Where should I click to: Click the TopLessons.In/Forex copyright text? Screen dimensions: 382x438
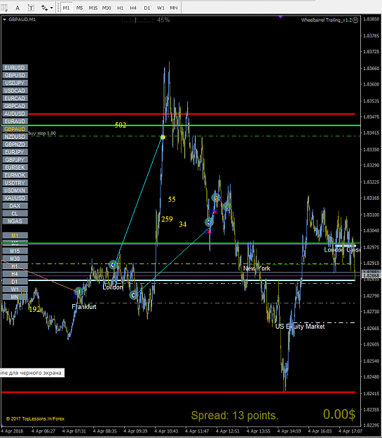(x=35, y=418)
